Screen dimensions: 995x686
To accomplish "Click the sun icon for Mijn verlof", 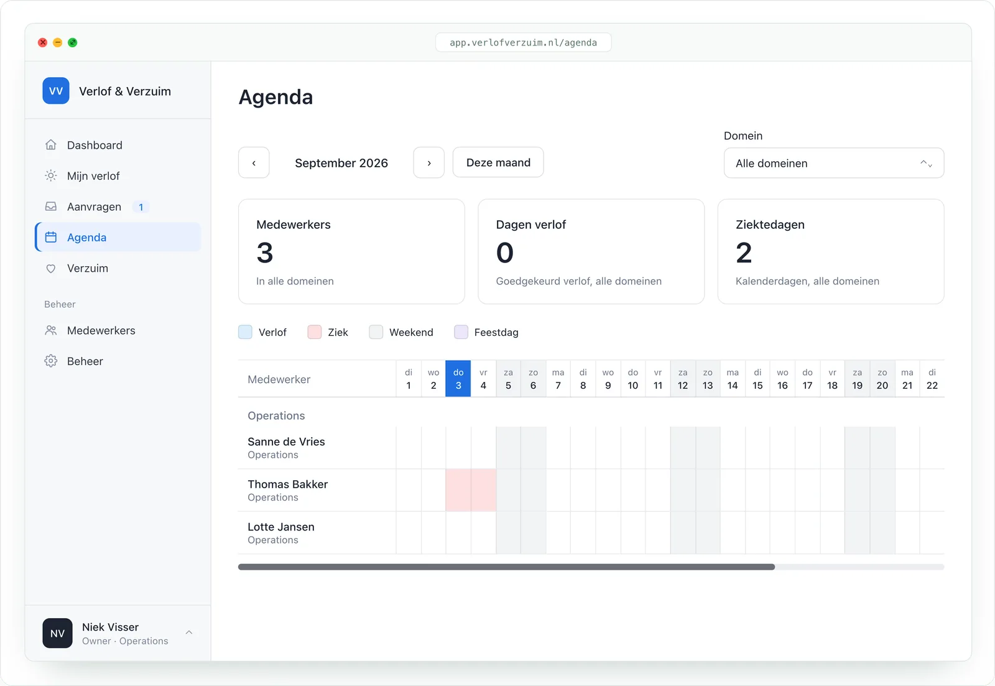I will 51,176.
